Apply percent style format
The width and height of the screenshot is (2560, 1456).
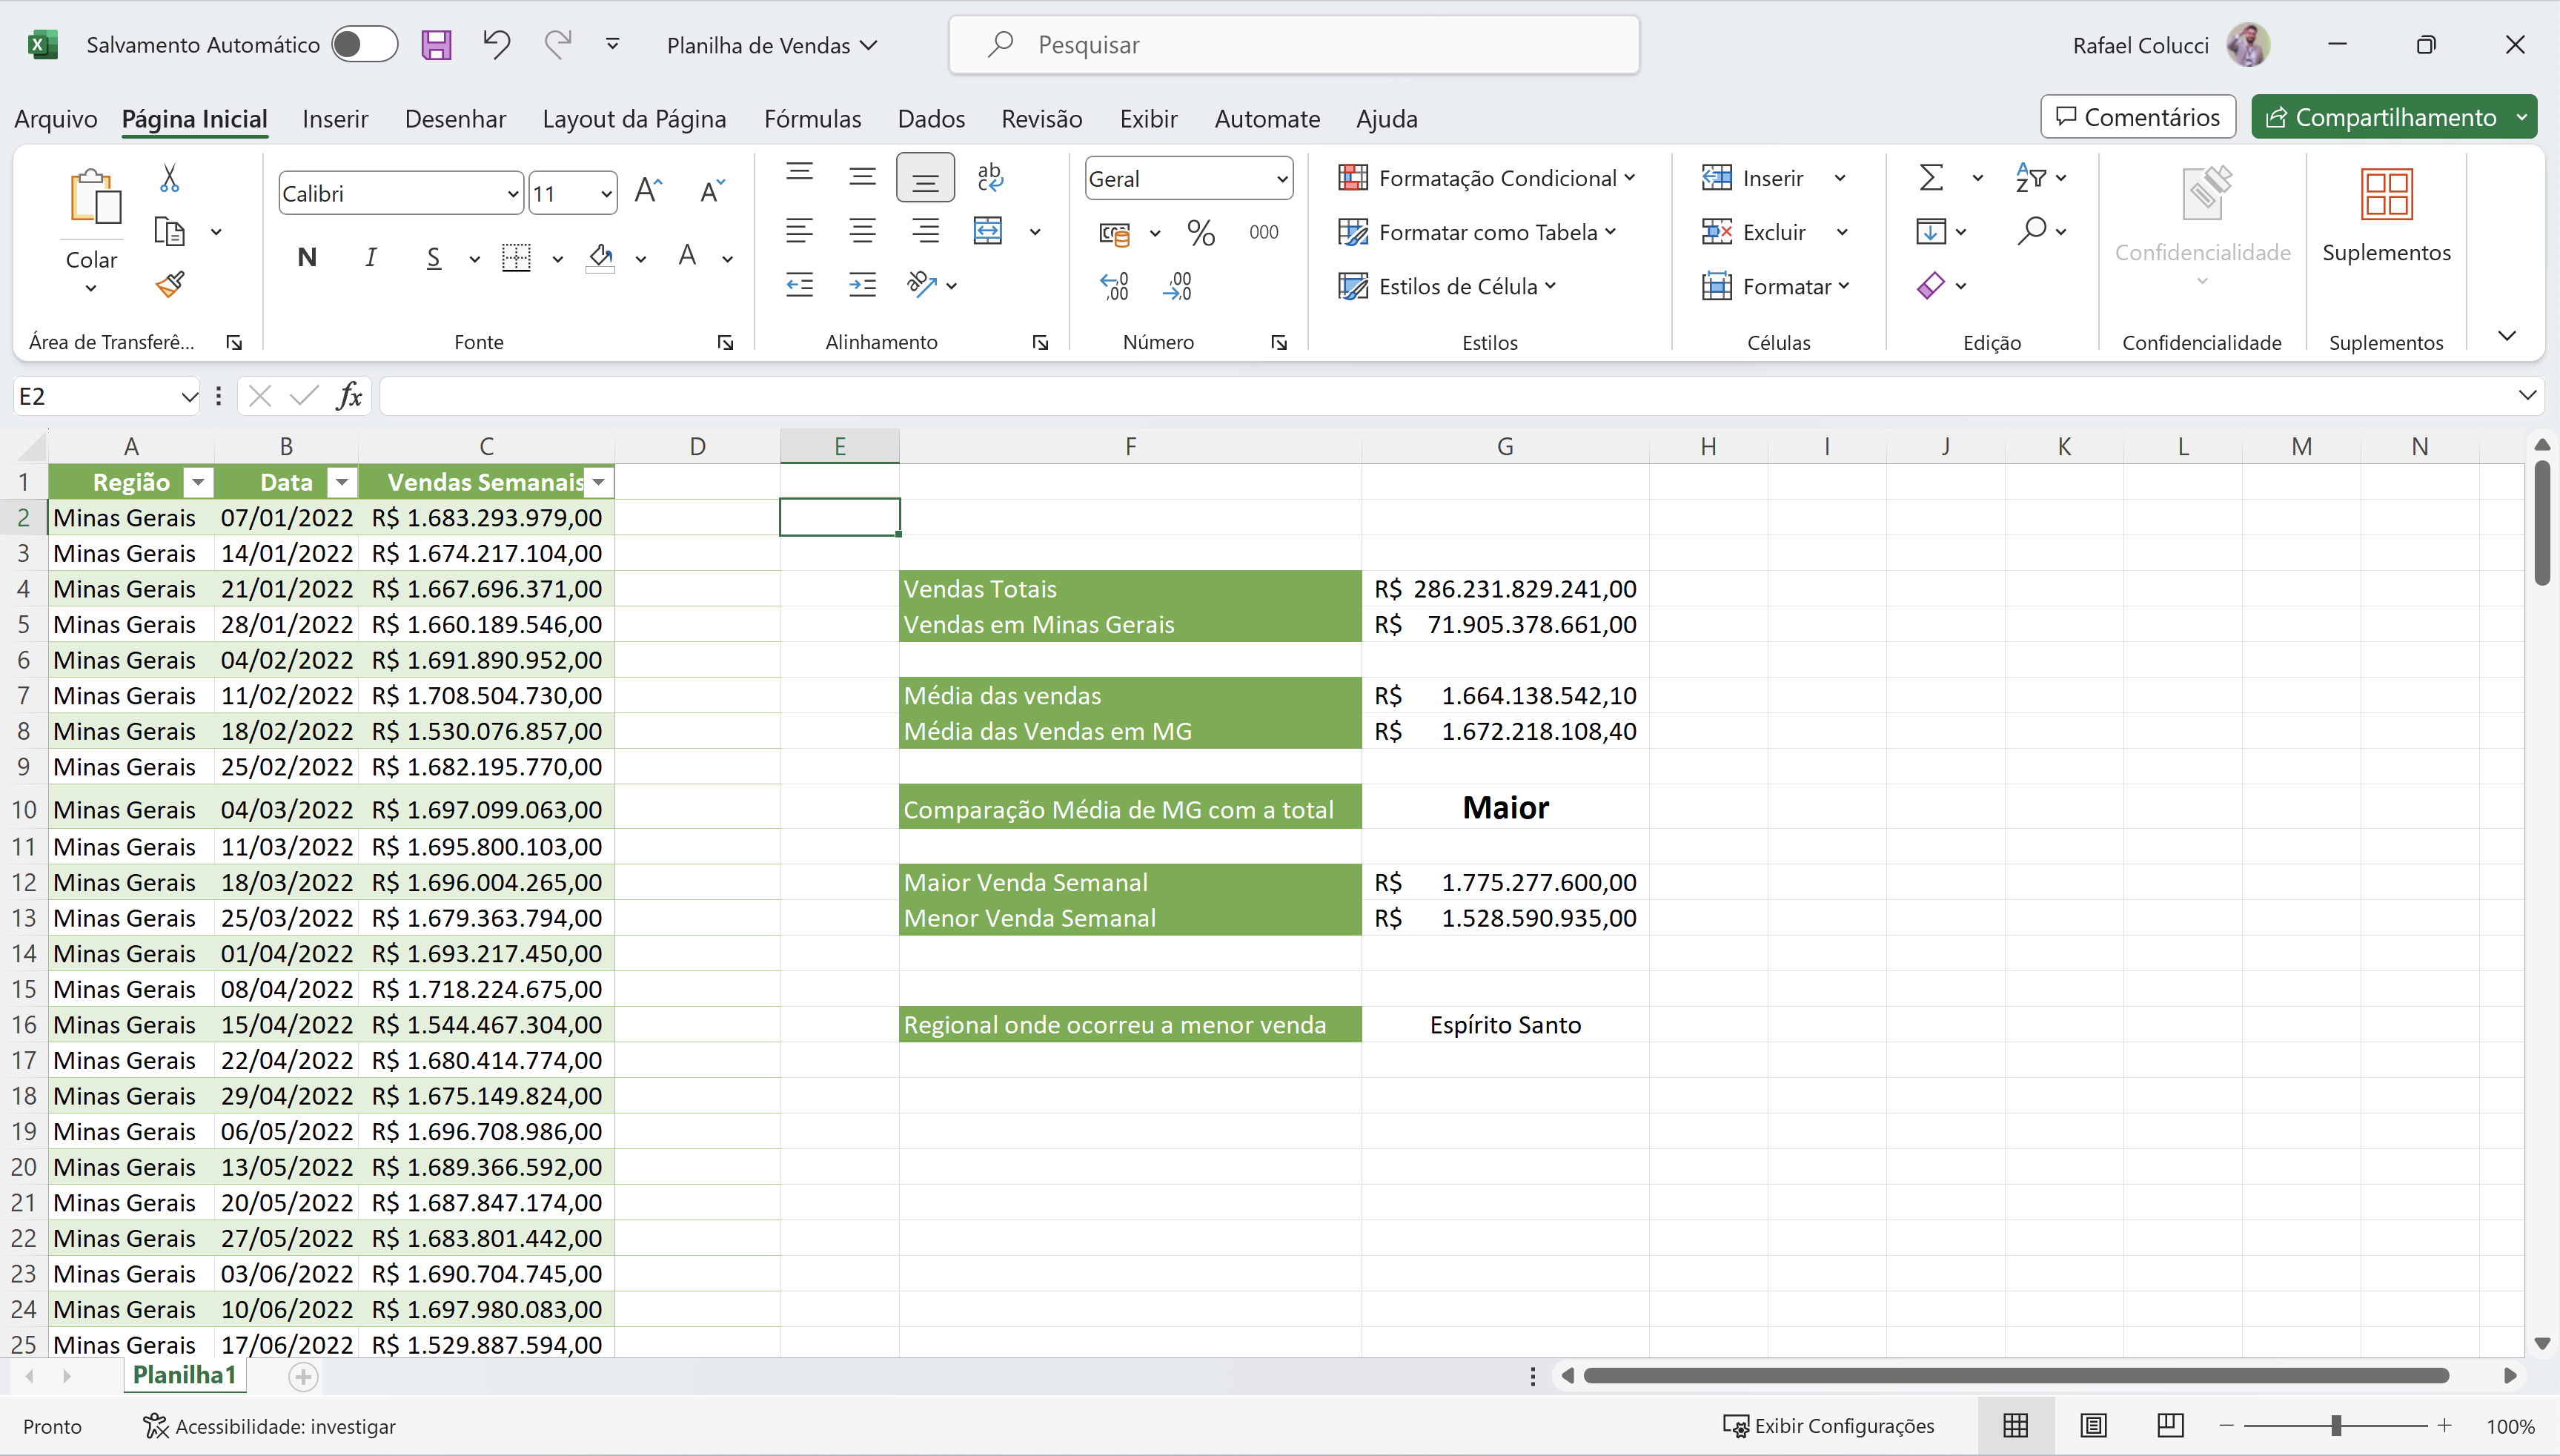1201,233
